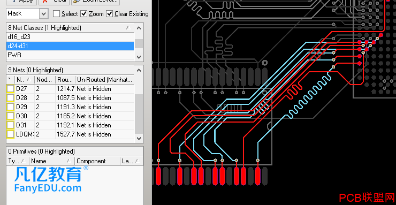Sort the Net Classes header arrow
Viewport: 396px width, 205px height.
click(128, 27)
